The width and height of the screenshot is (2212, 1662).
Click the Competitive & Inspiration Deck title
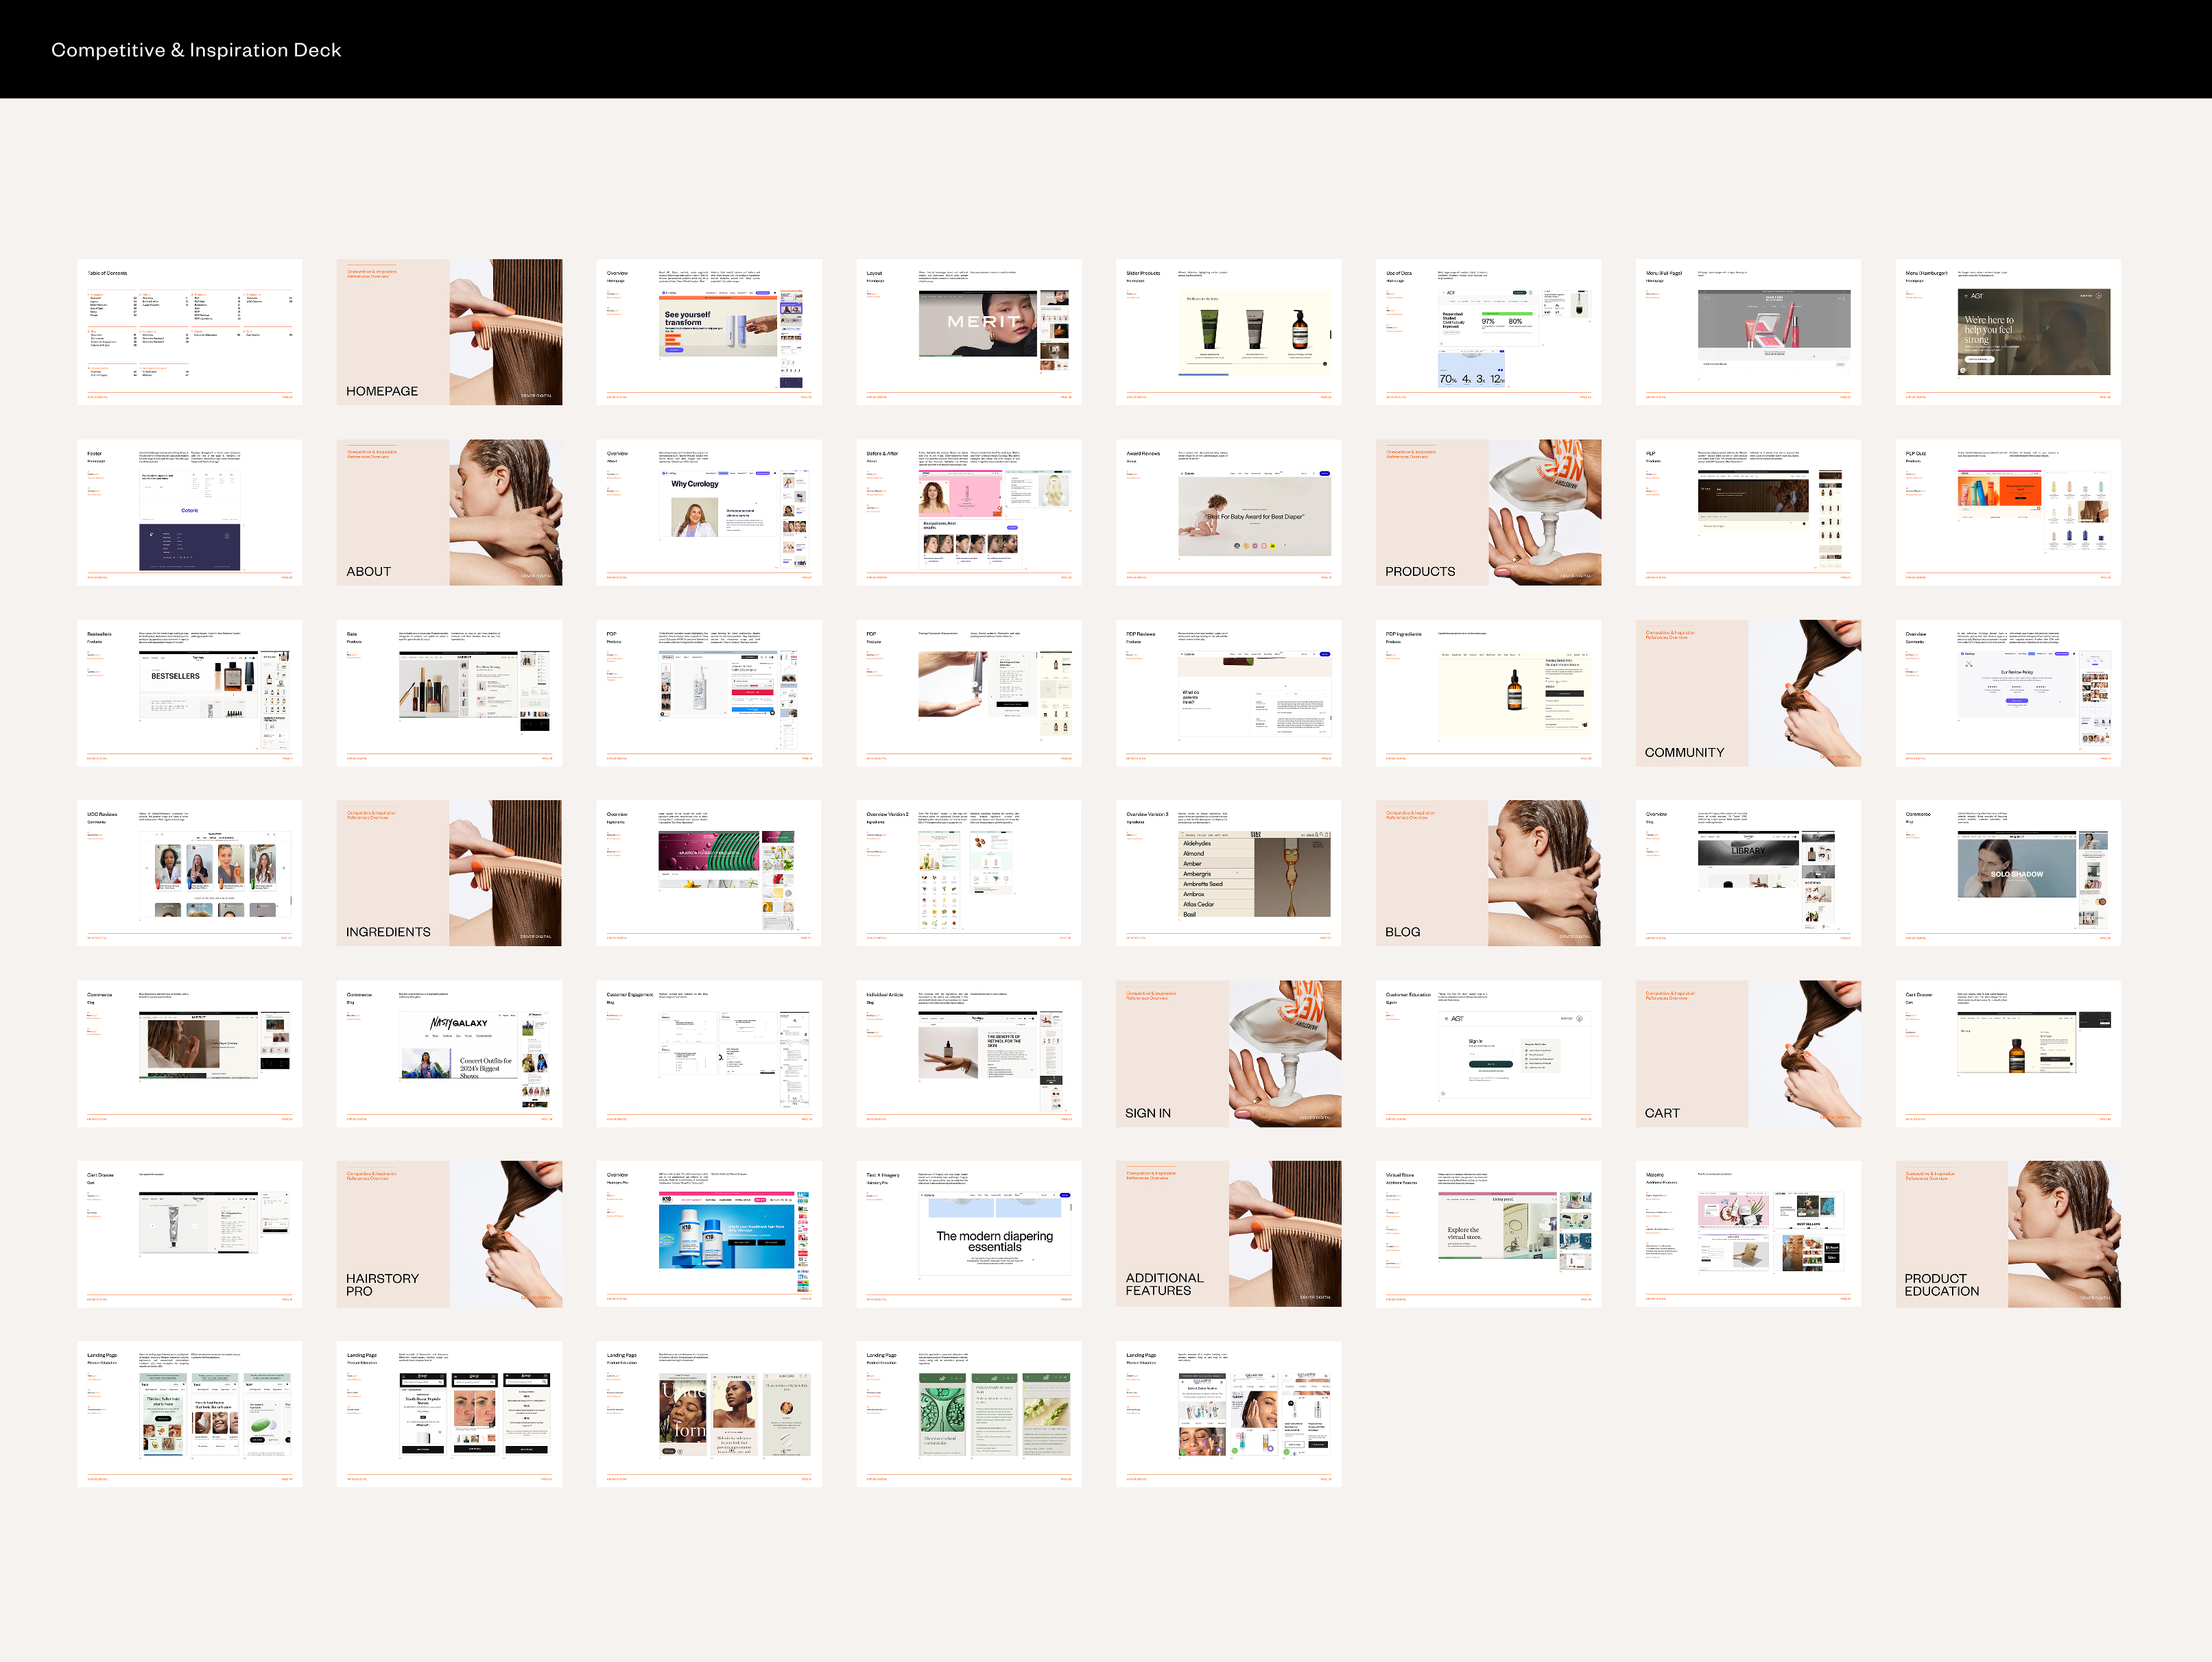click(196, 50)
